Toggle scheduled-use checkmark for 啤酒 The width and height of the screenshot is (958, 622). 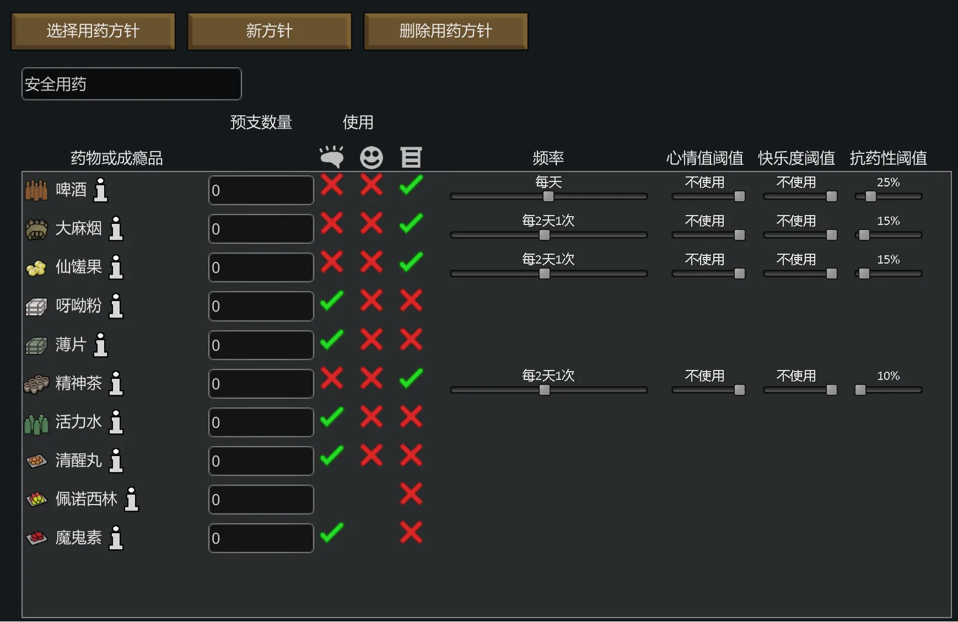tap(411, 185)
